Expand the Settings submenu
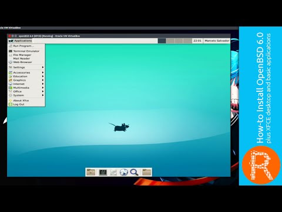282x212 pixels. [26, 67]
